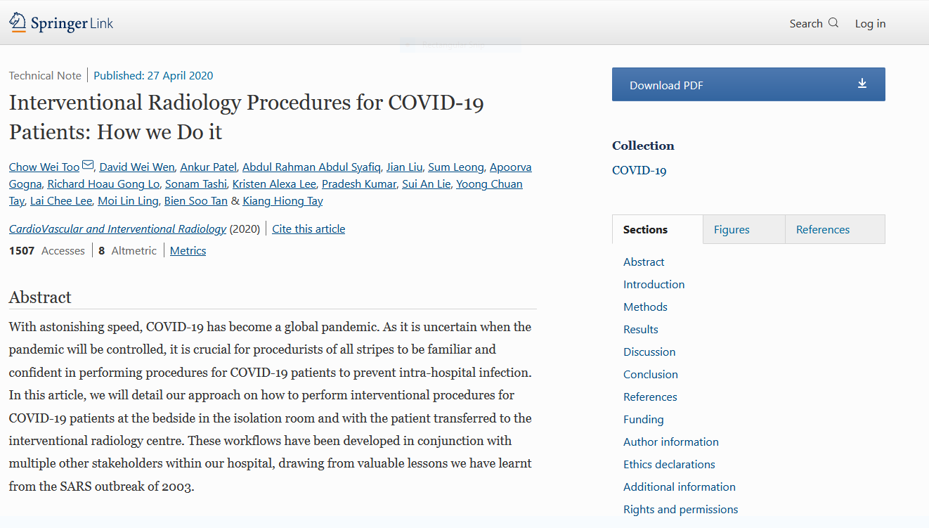Click the email envelope icon beside Chow Wei Too
Viewport: 929px width, 528px height.
coord(88,165)
